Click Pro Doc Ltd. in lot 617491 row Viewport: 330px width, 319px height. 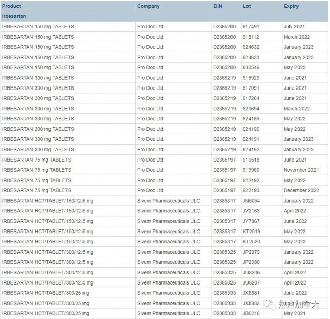pos(151,27)
